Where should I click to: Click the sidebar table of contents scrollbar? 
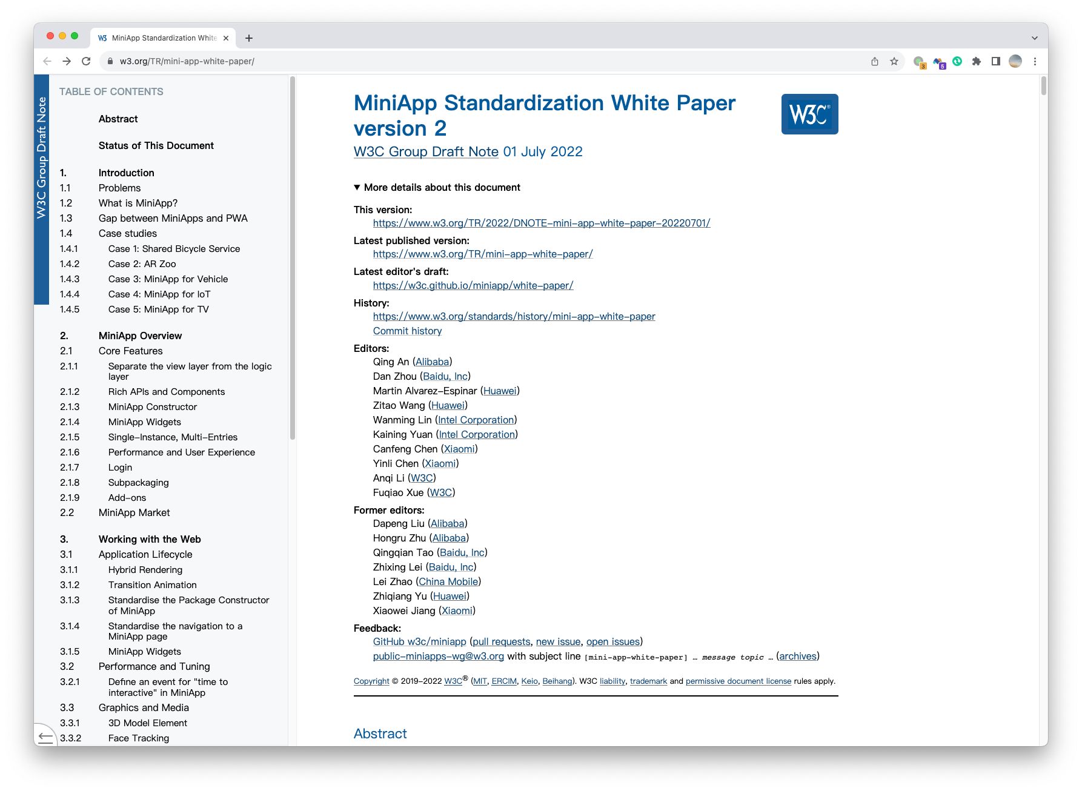click(x=292, y=257)
